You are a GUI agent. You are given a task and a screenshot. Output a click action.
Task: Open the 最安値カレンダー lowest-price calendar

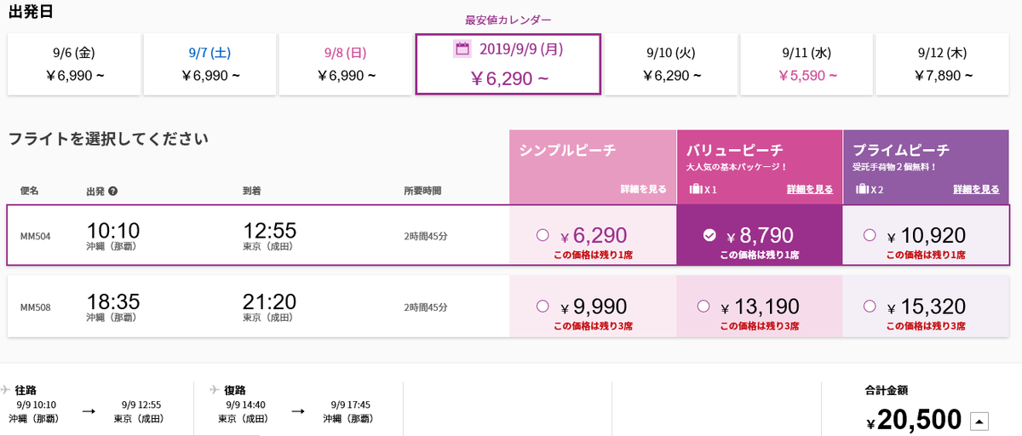pos(508,20)
